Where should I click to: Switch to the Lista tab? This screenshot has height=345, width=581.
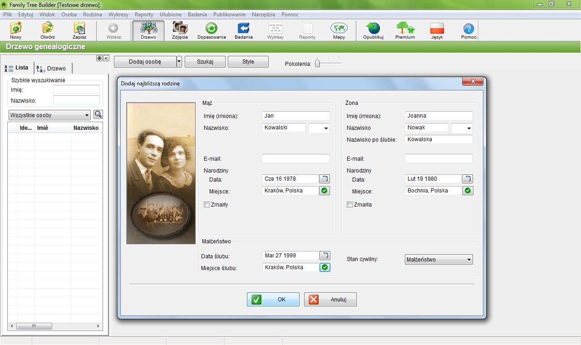tap(17, 68)
